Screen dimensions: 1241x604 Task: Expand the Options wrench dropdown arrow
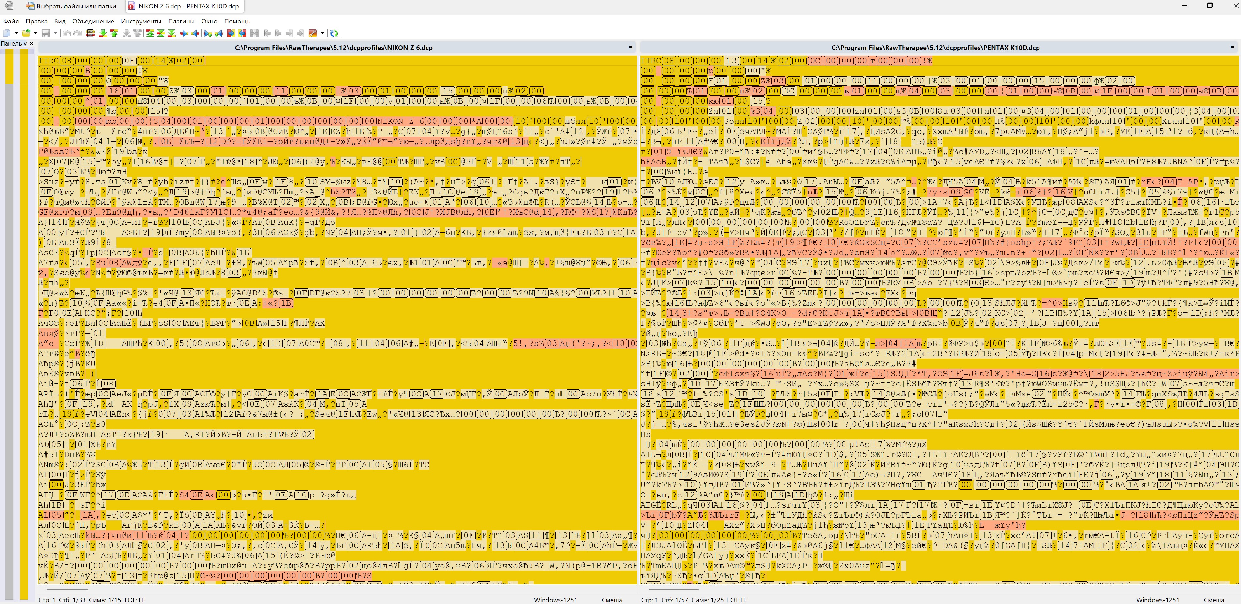(322, 33)
